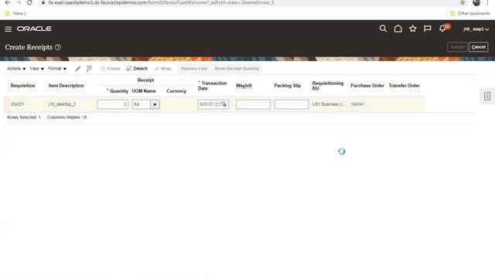The image size is (495, 278).
Task: Open the Chrome profile avatar
Action: (x=476, y=2)
